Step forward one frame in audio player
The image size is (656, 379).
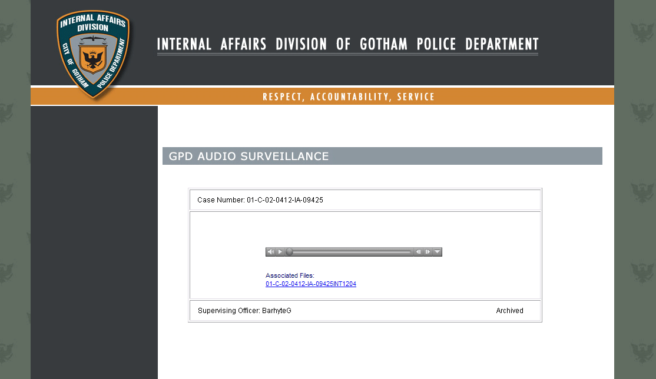coord(428,252)
